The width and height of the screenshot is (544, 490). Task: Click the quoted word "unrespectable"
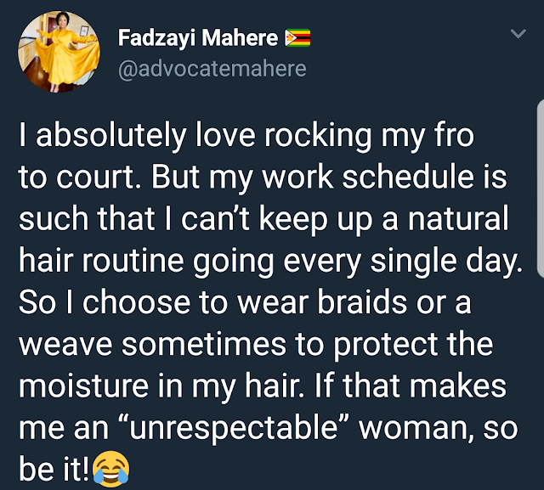point(234,428)
